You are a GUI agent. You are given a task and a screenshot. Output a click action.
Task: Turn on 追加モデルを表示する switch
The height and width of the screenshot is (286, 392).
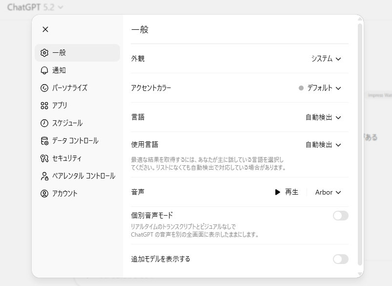[x=340, y=259]
